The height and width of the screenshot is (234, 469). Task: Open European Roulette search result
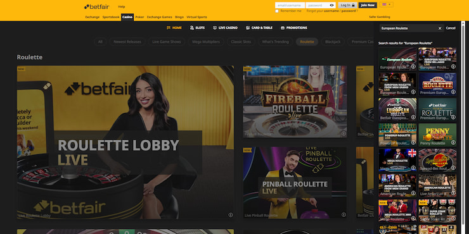pos(397,59)
